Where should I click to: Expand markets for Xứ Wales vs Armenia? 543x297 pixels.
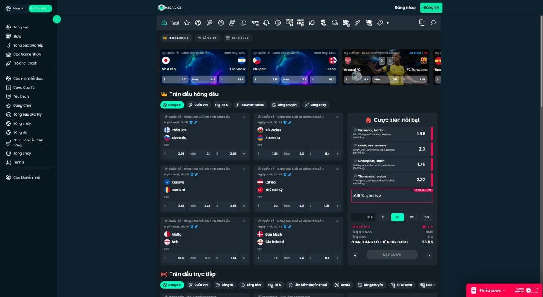338,154
